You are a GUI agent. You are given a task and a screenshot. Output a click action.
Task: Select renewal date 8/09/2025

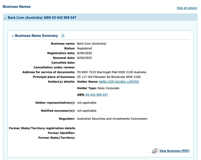84,58
